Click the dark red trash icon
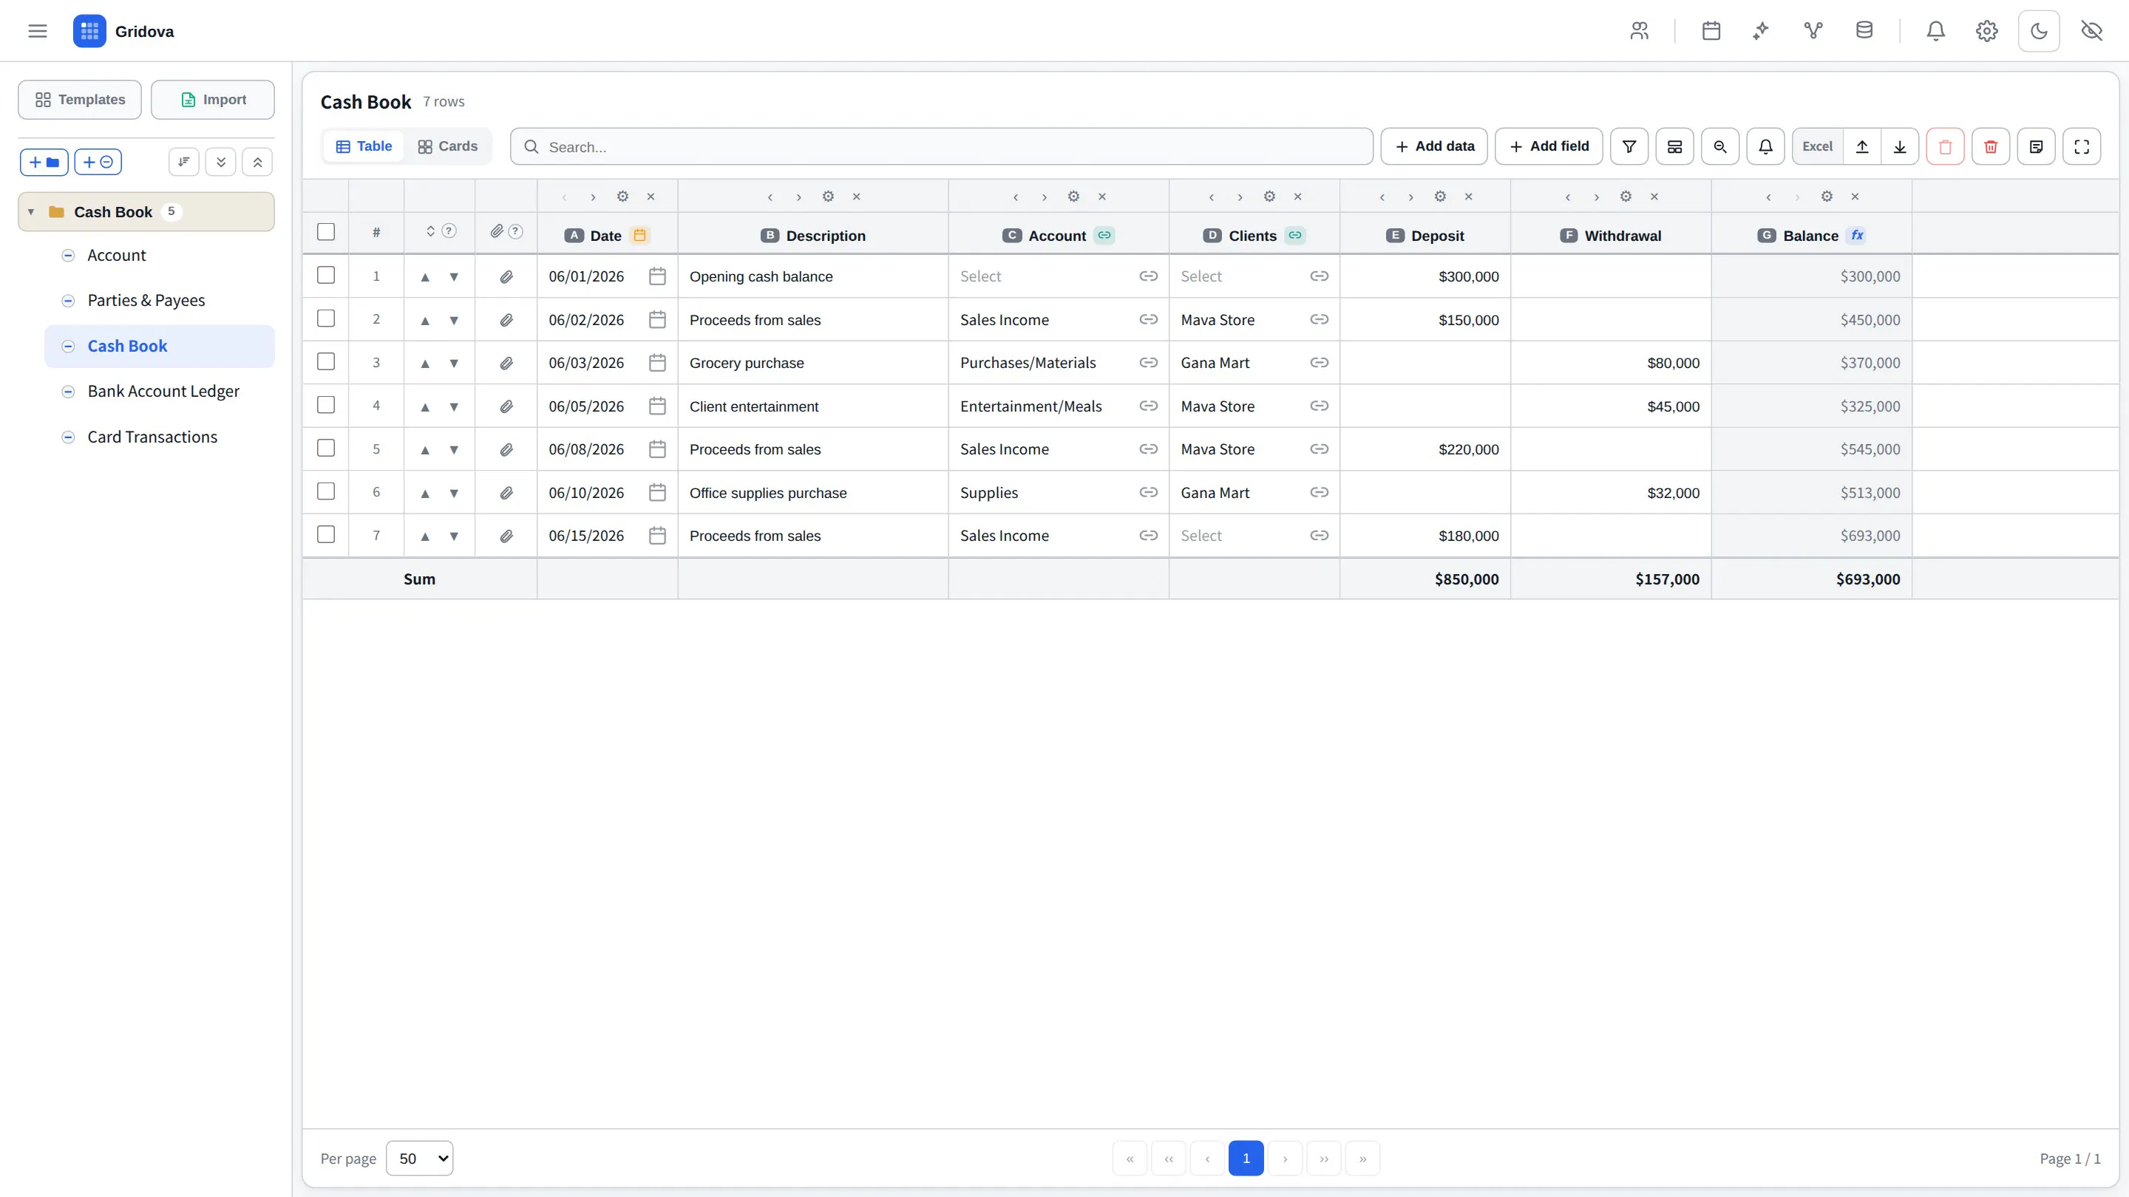Viewport: 2129px width, 1197px height. tap(1991, 146)
